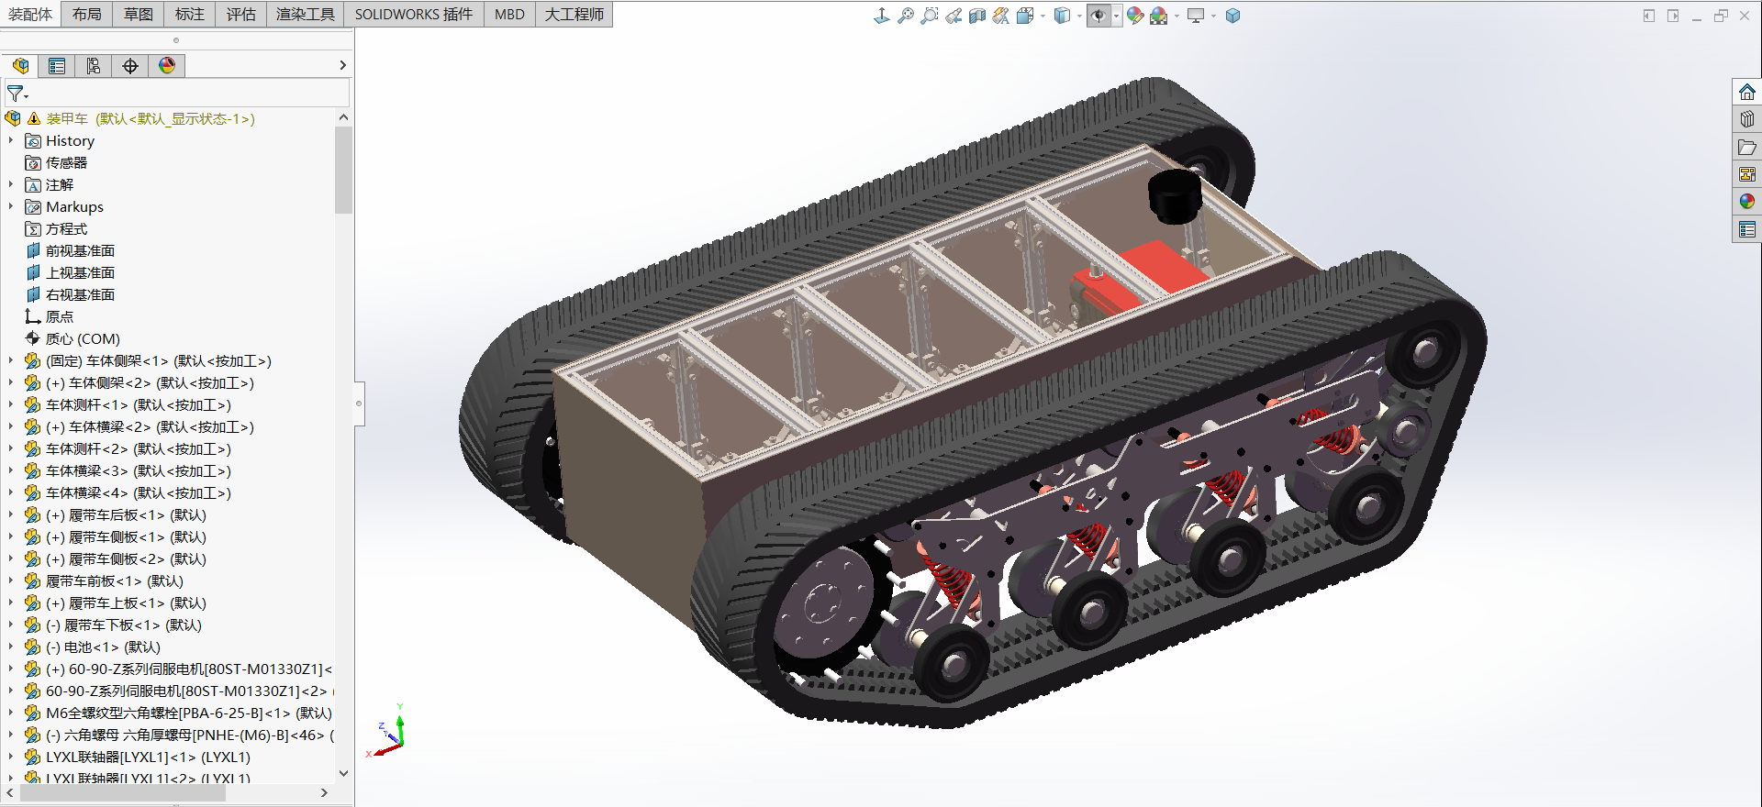The width and height of the screenshot is (1762, 807).
Task: Open the 评估 tab
Action: tap(241, 15)
